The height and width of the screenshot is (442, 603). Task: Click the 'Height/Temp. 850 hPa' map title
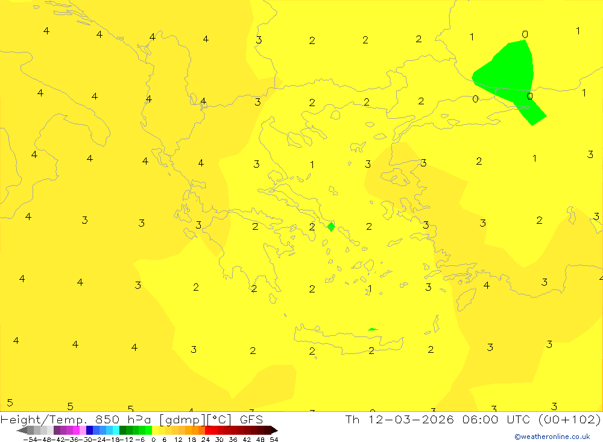click(x=76, y=420)
